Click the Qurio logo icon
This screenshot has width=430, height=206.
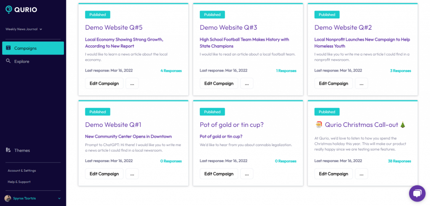[9, 10]
